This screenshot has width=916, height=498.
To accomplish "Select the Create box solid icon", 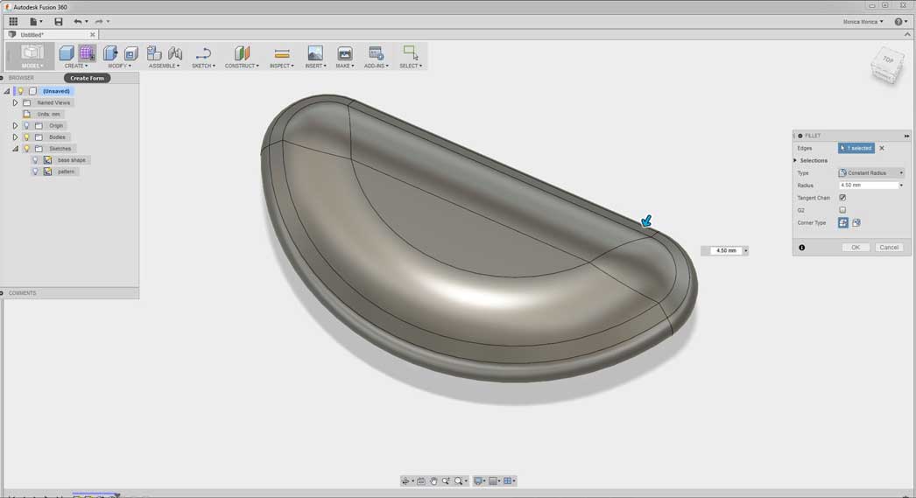I will tap(66, 53).
